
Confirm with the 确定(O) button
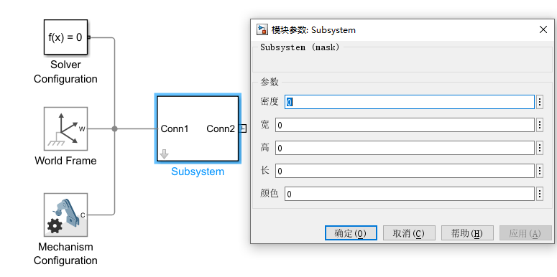pyautogui.click(x=351, y=233)
